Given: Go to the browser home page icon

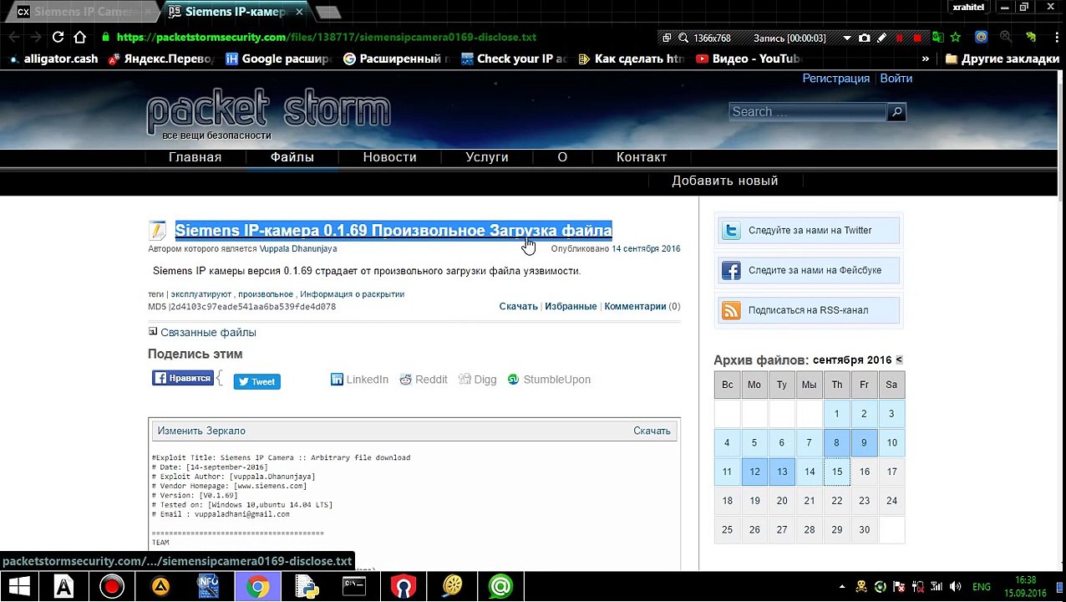Looking at the screenshot, I should [80, 37].
